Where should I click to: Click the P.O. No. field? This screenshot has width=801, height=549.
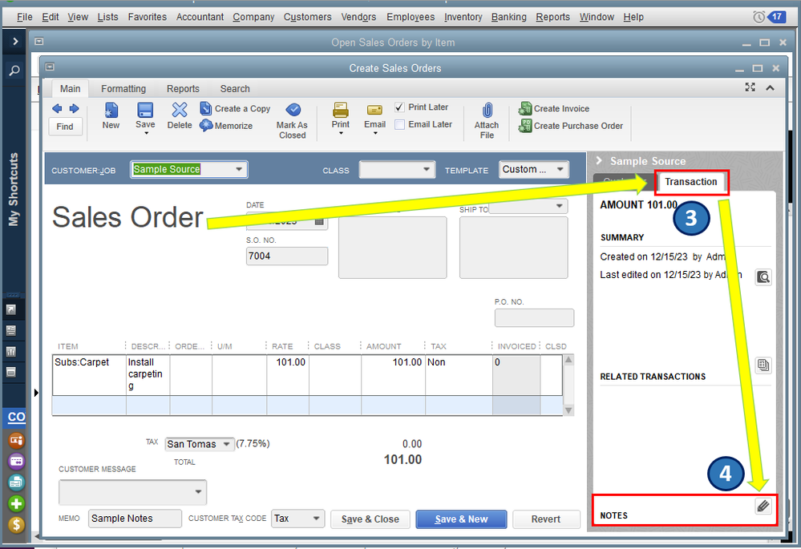[x=534, y=317]
